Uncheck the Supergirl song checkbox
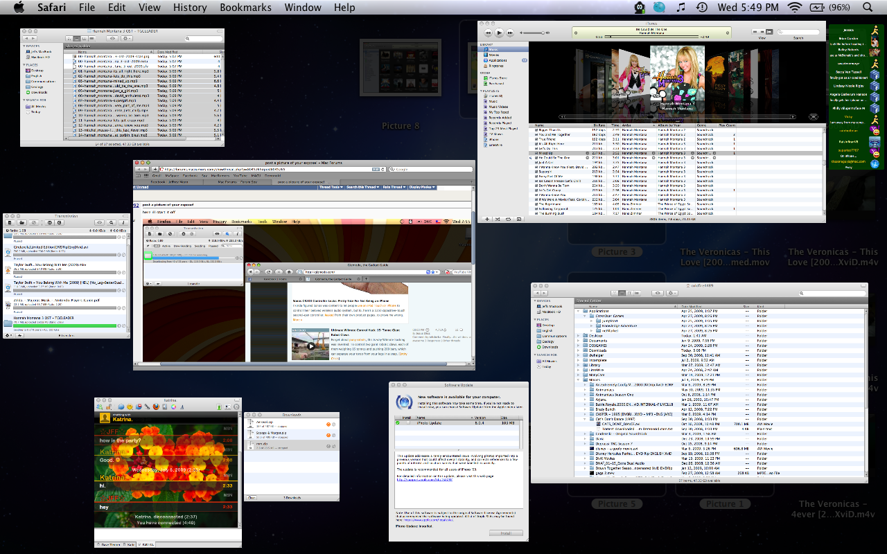 [x=536, y=172]
